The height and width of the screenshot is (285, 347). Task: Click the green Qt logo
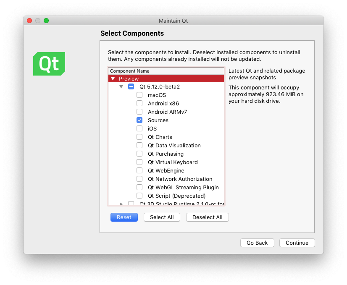point(49,64)
